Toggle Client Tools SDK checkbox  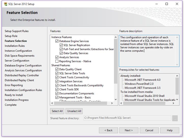click(x=57, y=89)
